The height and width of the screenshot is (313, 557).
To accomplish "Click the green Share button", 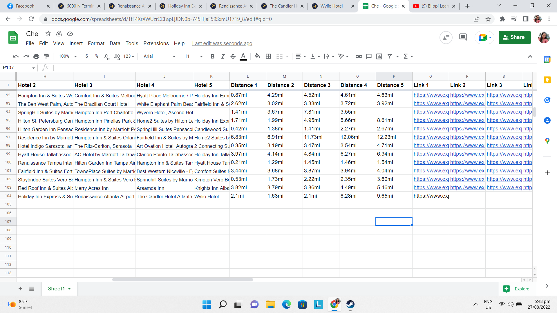I will pos(515,37).
